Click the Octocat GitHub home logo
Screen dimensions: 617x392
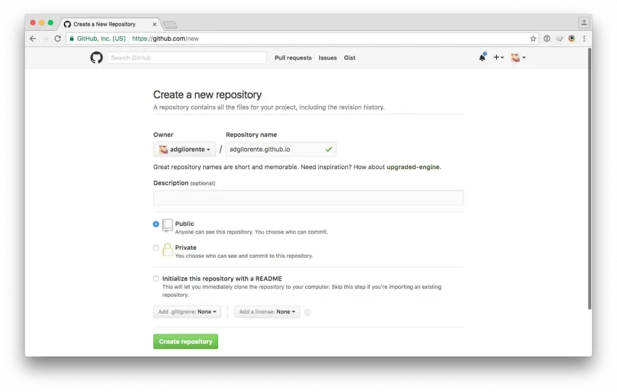pyautogui.click(x=96, y=57)
